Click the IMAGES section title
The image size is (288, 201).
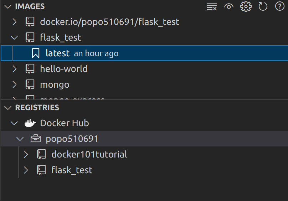click(30, 7)
